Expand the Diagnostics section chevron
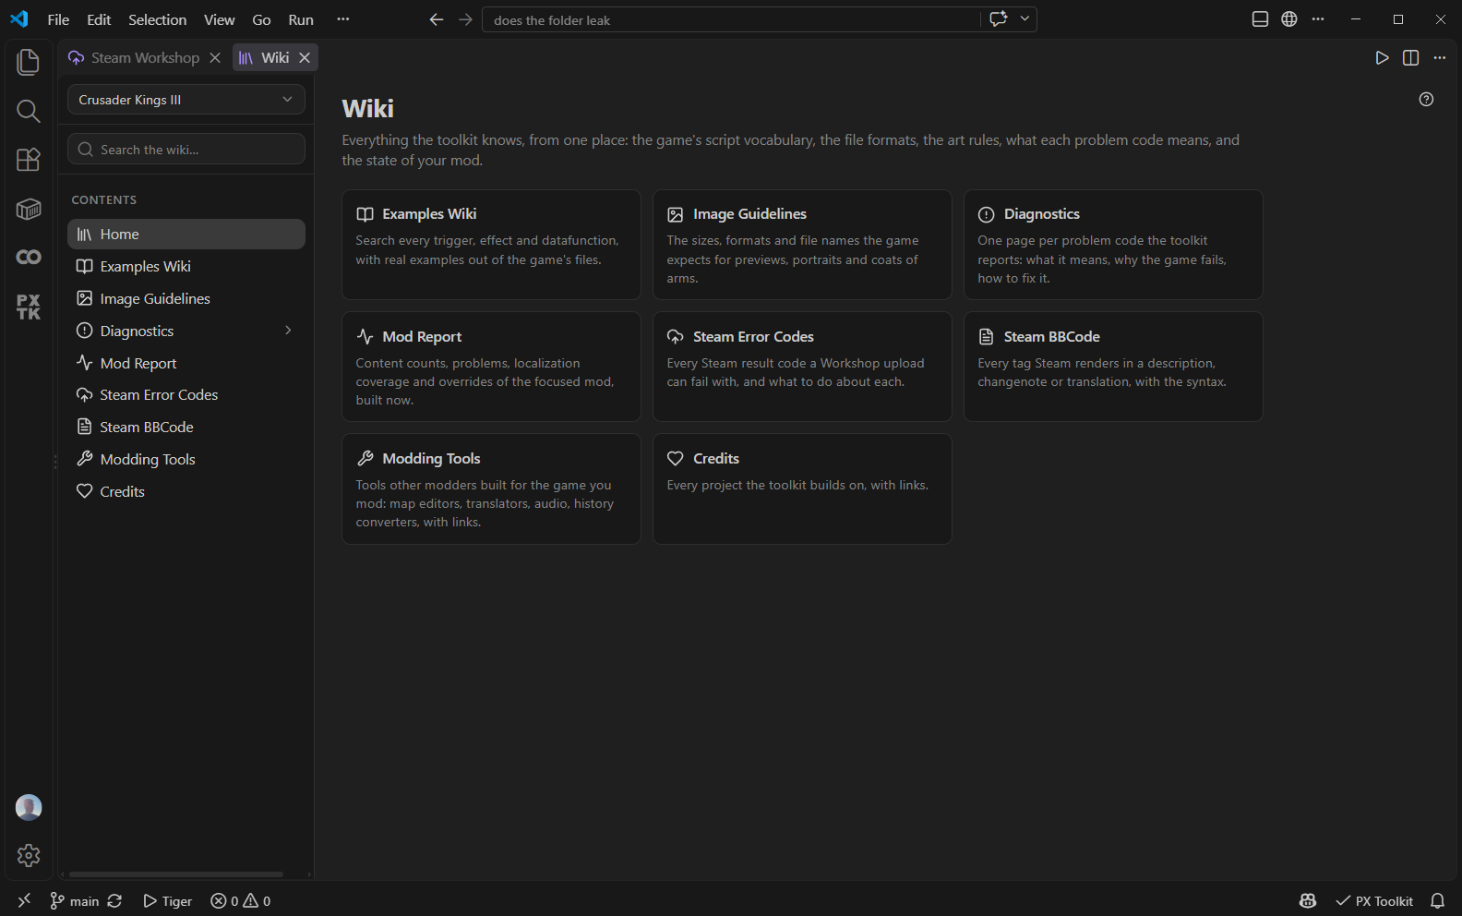 pyautogui.click(x=288, y=330)
